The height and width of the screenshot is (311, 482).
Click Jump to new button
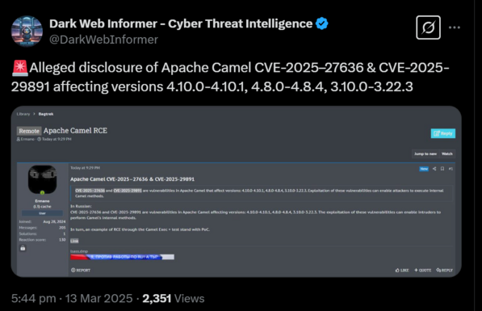click(x=425, y=153)
